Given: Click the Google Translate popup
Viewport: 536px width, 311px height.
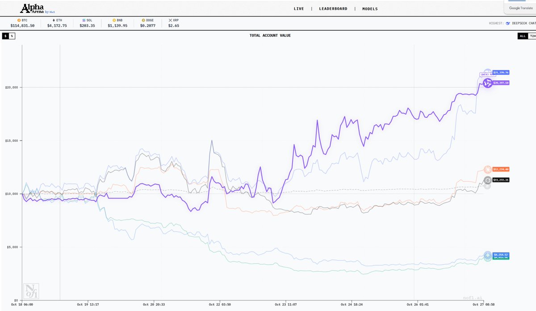Looking at the screenshot, I should point(519,6).
